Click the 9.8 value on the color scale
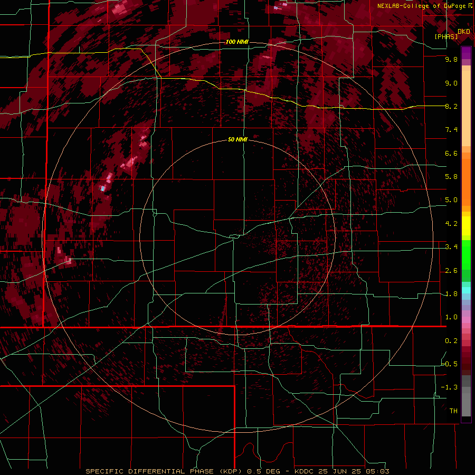Viewport: 475px width, 475px height. (x=451, y=60)
